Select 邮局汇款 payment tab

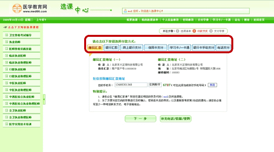click(x=95, y=47)
